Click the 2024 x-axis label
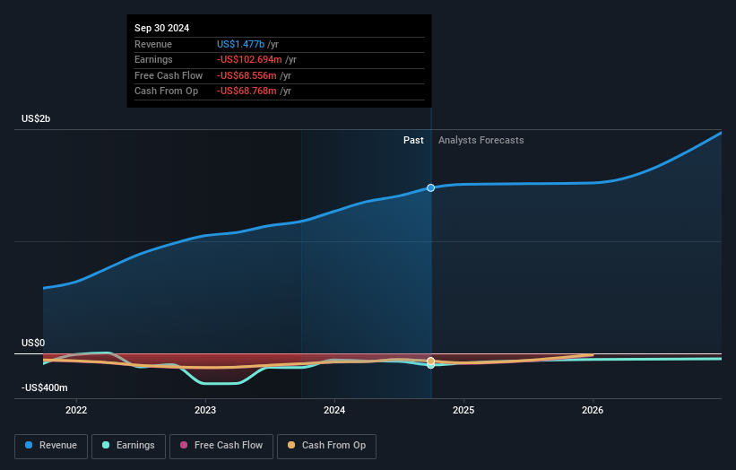The height and width of the screenshot is (470, 736). [x=334, y=410]
